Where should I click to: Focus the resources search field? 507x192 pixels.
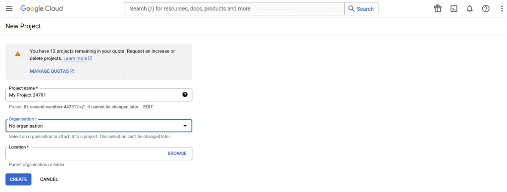click(234, 9)
